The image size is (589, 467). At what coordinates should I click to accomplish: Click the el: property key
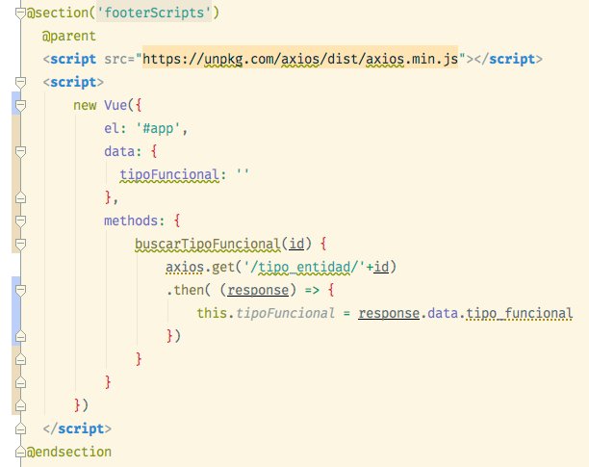coord(115,128)
